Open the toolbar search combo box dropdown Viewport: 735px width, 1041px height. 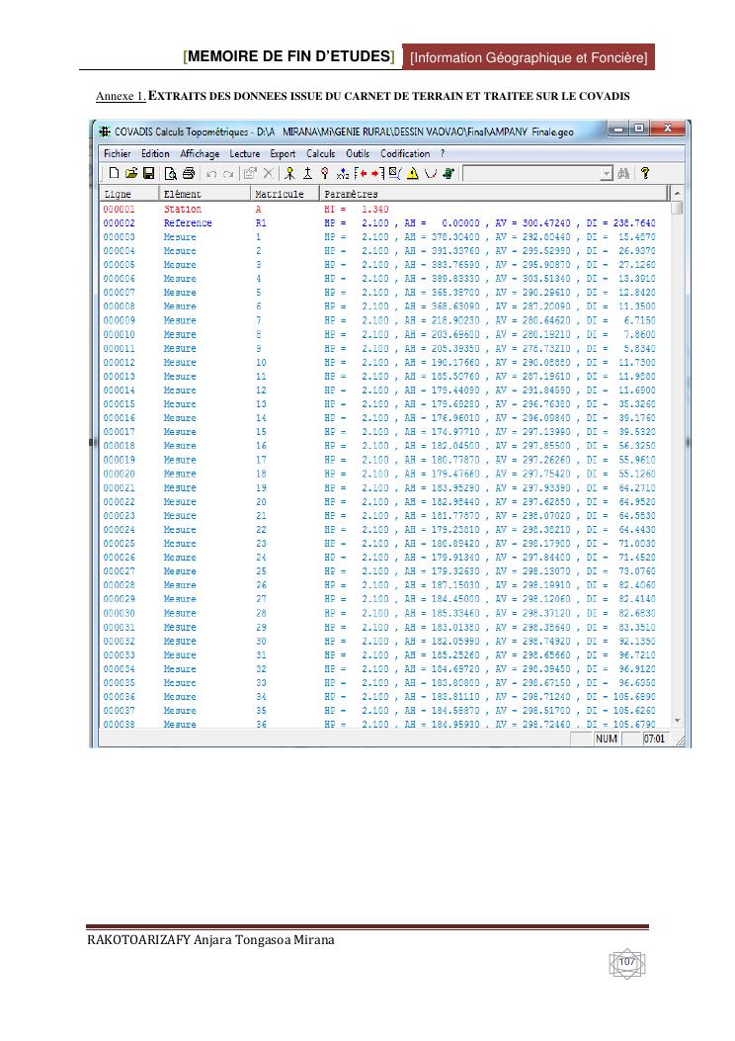pyautogui.click(x=606, y=174)
